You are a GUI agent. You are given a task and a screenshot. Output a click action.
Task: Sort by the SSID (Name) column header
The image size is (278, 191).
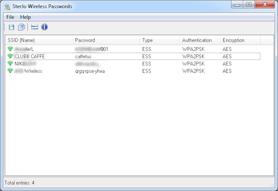pos(38,40)
